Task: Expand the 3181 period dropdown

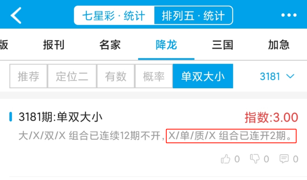Action: click(x=277, y=76)
